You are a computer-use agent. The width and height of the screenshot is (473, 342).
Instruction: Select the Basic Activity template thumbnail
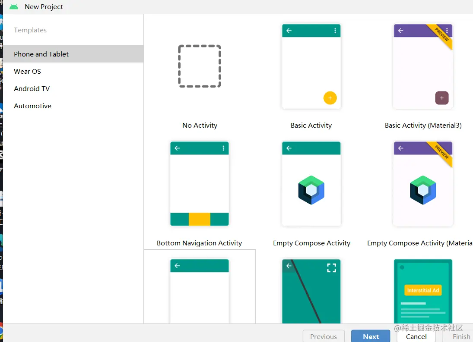[311, 66]
